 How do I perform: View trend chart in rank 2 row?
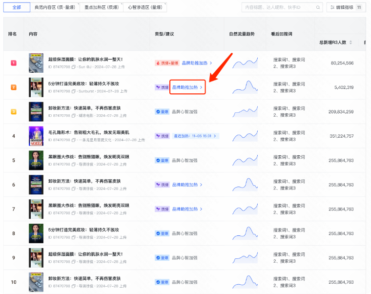tap(245, 87)
